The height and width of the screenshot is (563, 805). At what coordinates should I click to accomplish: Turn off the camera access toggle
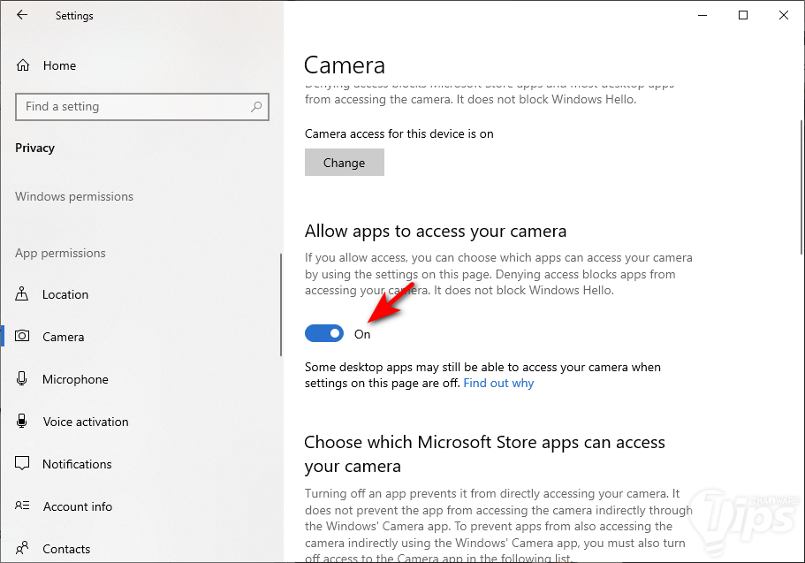(x=324, y=333)
